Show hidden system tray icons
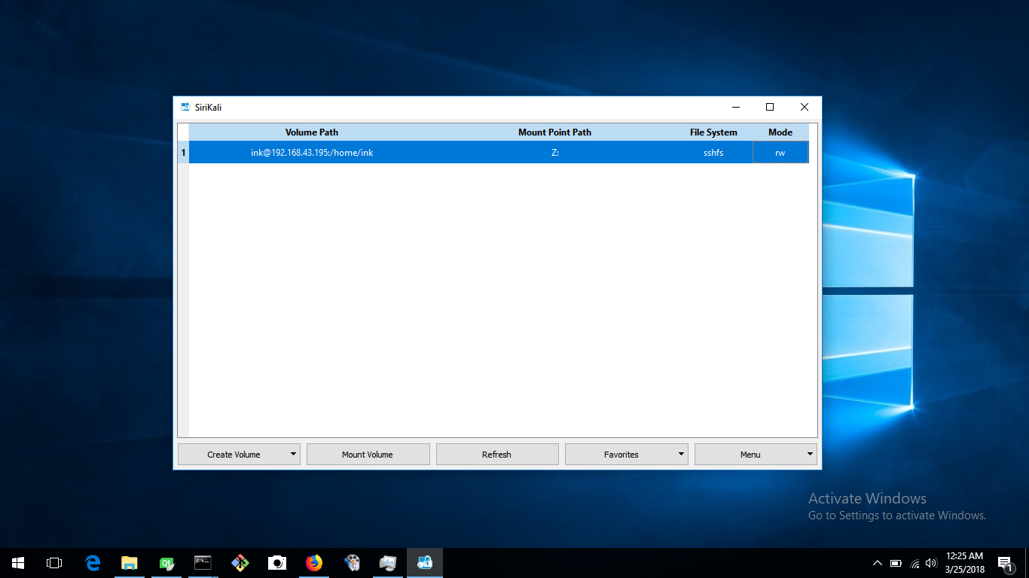 (x=877, y=563)
